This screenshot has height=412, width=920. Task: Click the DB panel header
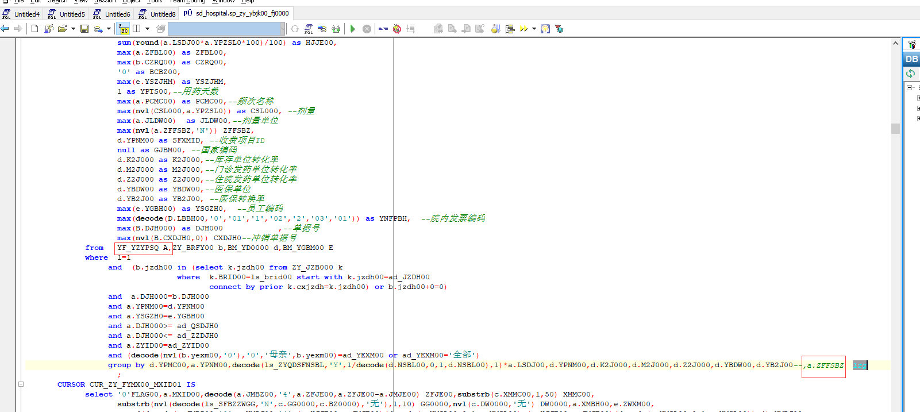[911, 59]
